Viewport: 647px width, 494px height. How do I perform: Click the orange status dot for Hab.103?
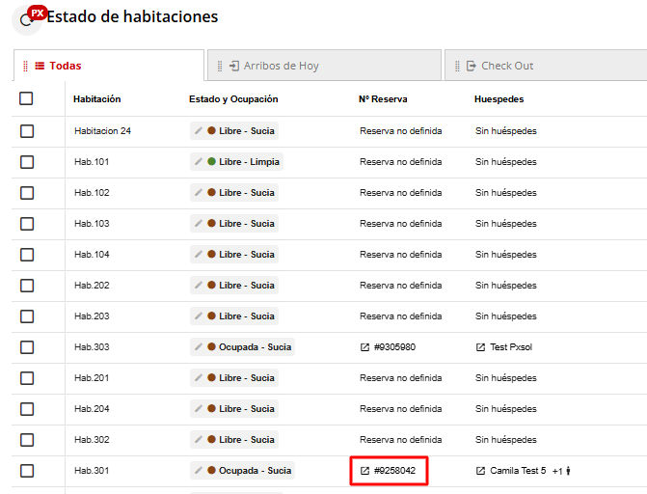211,224
